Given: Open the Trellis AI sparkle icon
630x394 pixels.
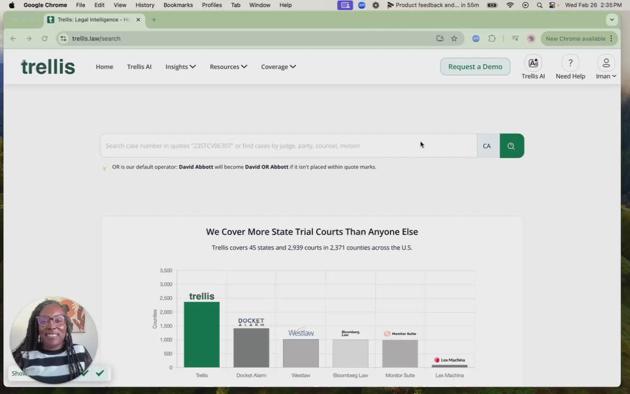Looking at the screenshot, I should [x=533, y=63].
